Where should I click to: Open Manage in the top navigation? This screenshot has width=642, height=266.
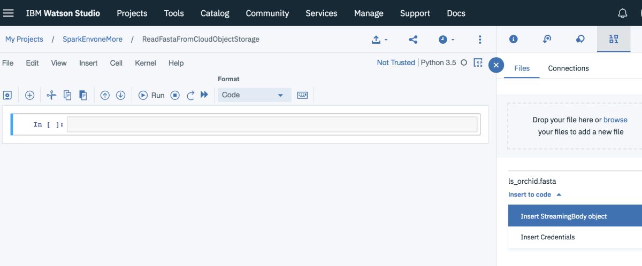tap(369, 13)
